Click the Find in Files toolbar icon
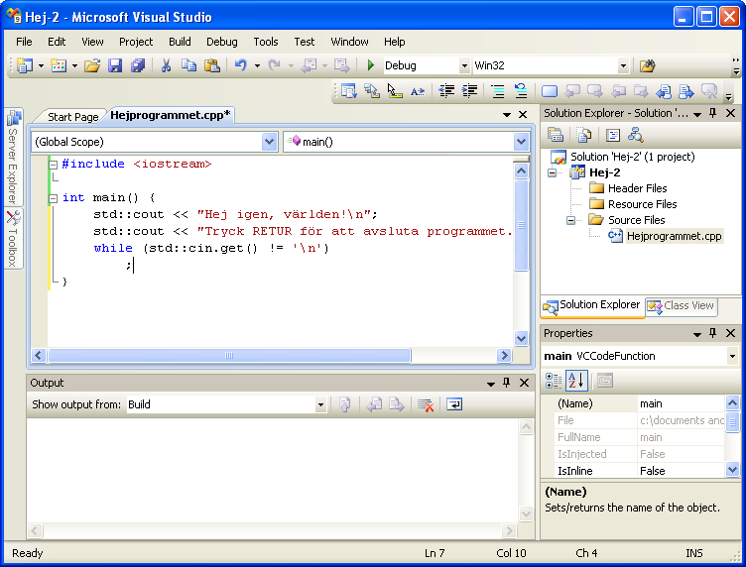 (x=647, y=65)
